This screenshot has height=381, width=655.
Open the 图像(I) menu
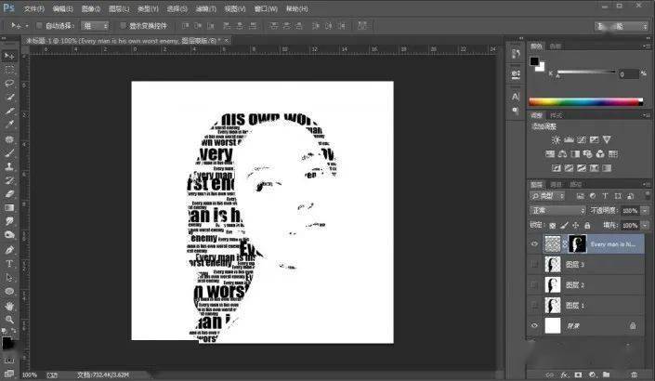click(91, 8)
